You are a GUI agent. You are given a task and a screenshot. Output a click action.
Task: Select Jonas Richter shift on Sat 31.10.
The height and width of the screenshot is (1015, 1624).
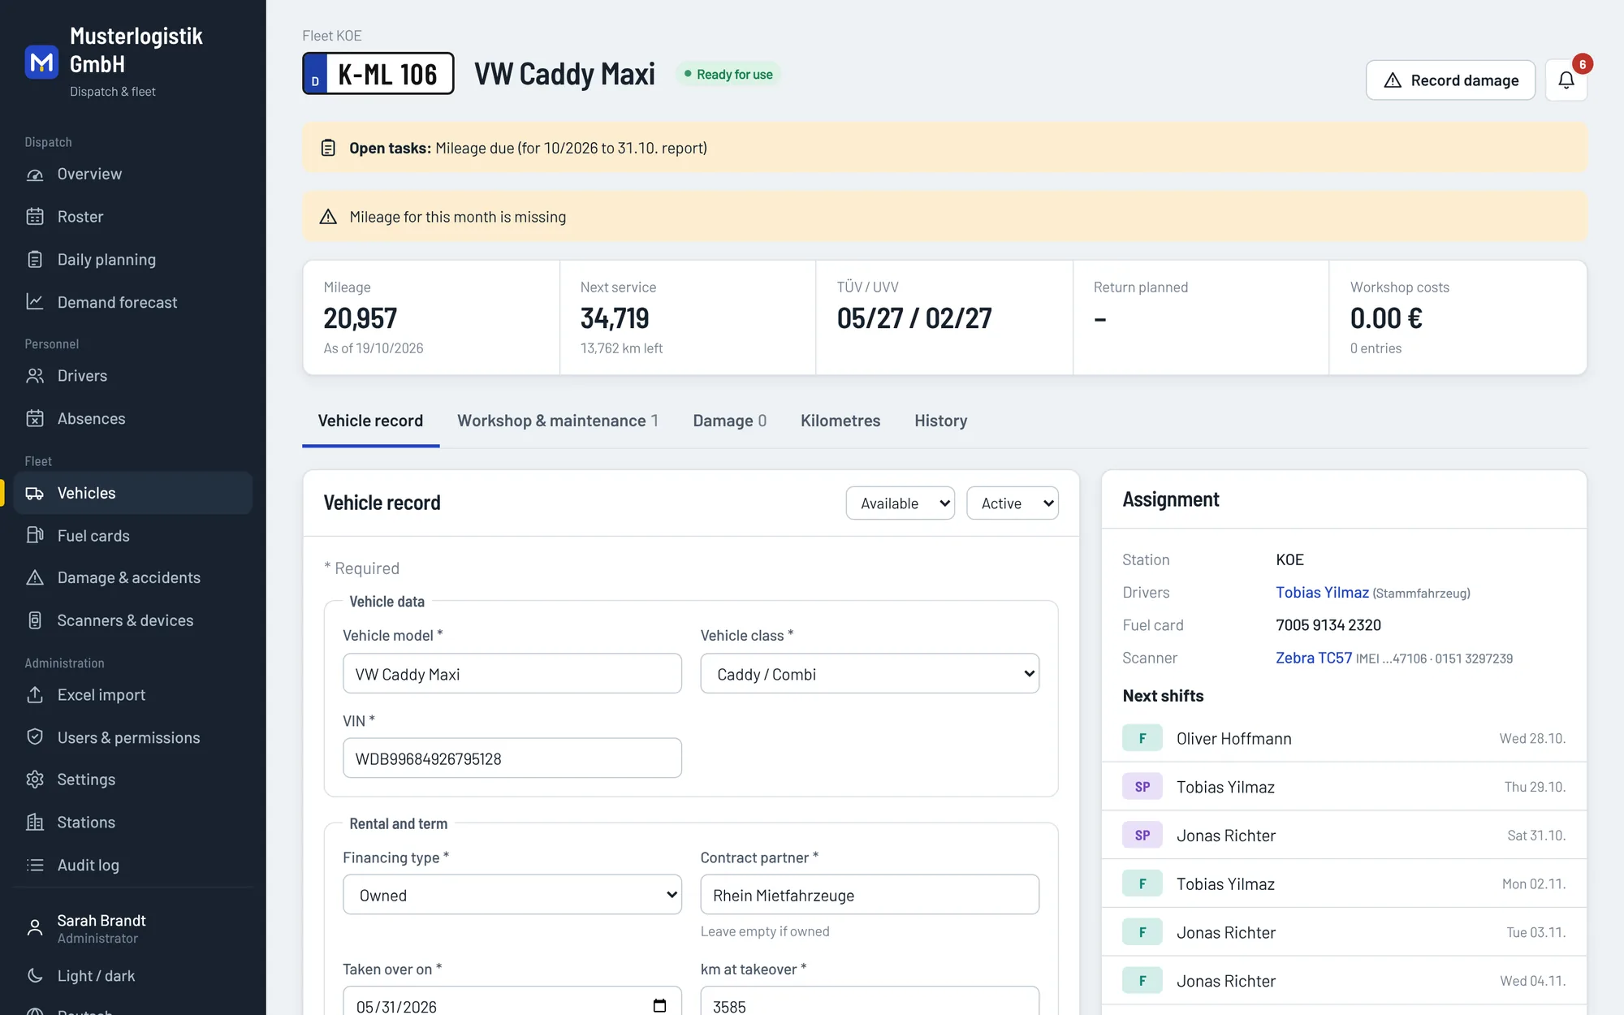1344,836
